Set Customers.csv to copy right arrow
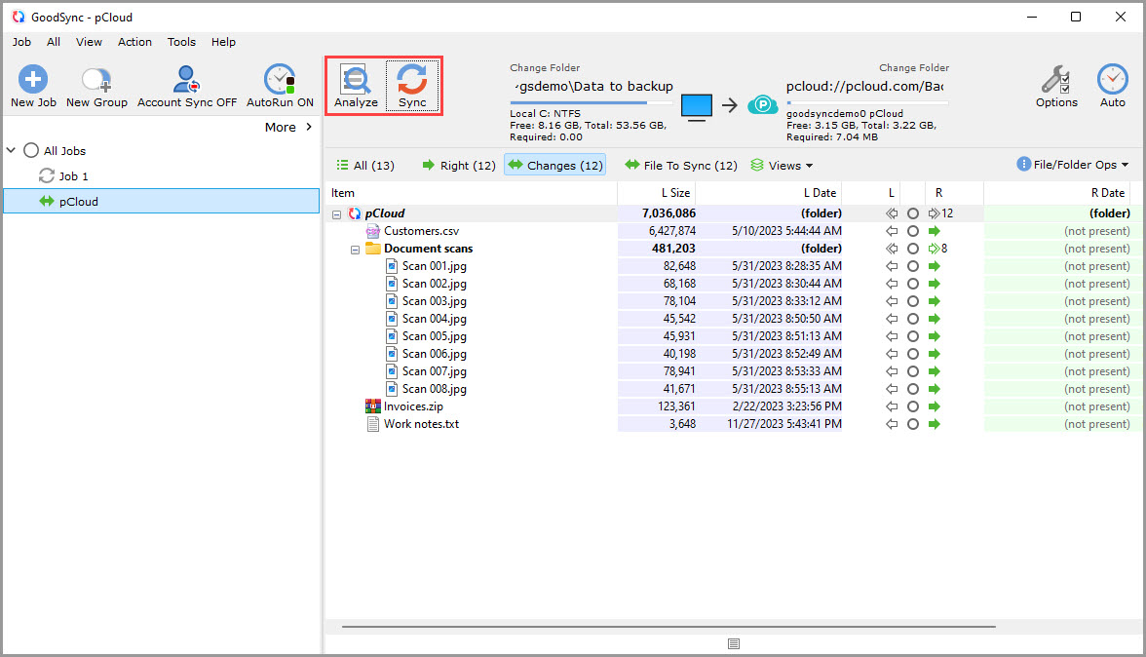The width and height of the screenshot is (1146, 657). tap(934, 231)
